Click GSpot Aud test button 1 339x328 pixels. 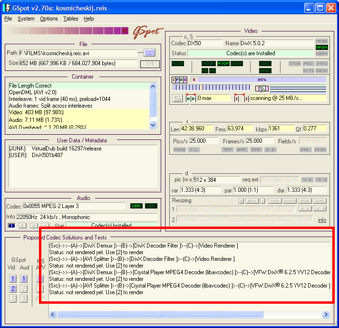pos(24,278)
